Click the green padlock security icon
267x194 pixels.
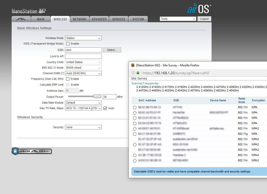pos(138,73)
